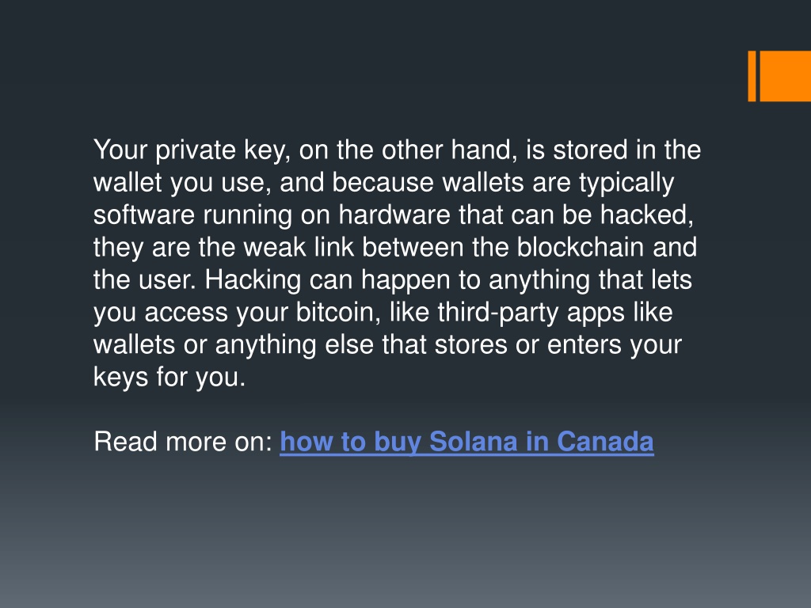Click the word 'happen' in the paragraph

pos(406,279)
